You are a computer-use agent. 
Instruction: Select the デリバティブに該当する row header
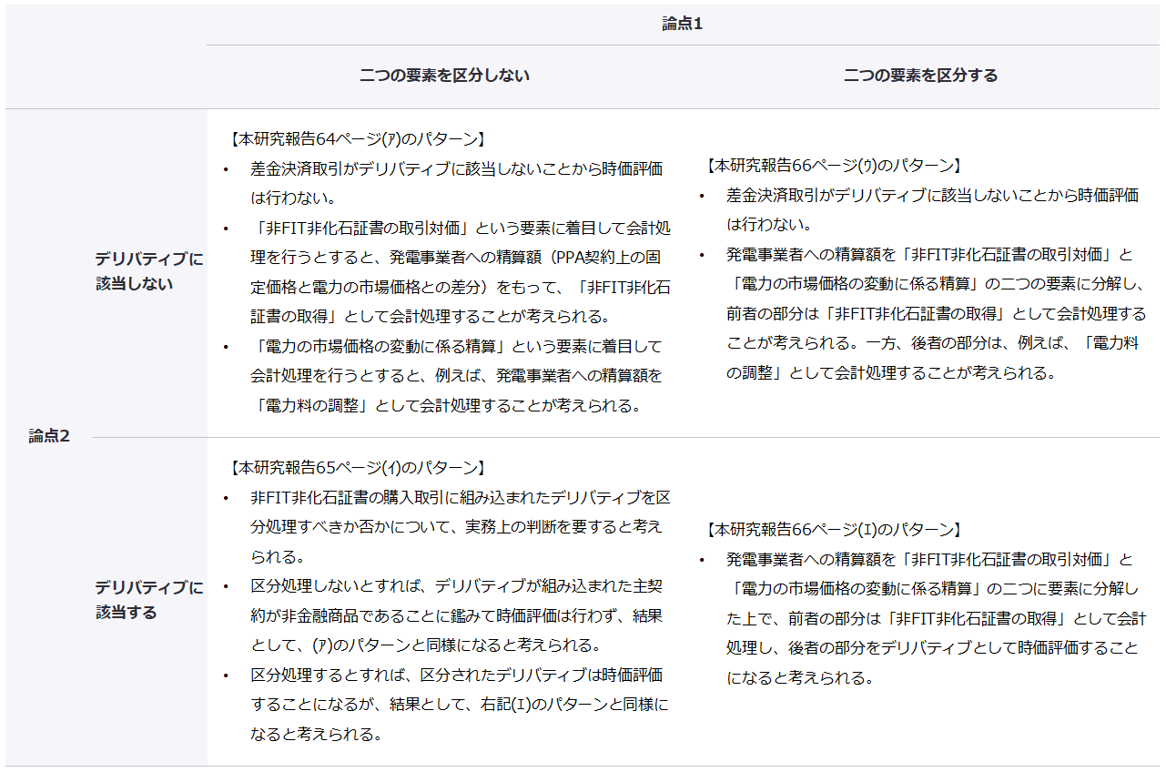(x=148, y=600)
